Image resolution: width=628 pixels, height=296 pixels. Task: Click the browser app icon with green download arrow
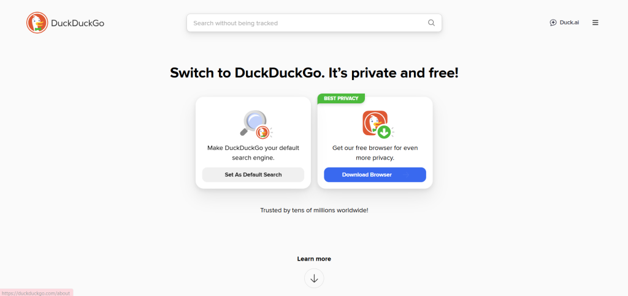point(378,124)
